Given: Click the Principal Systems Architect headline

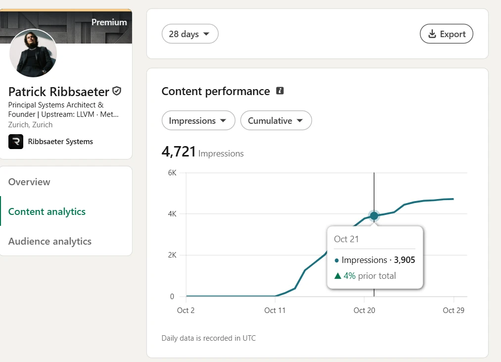Looking at the screenshot, I should pyautogui.click(x=63, y=109).
